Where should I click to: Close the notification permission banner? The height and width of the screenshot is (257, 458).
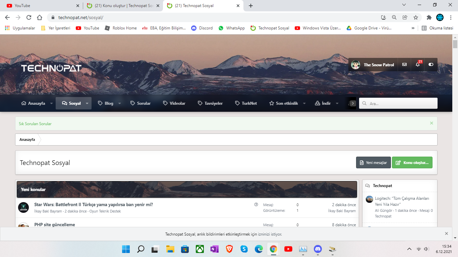pos(447,234)
